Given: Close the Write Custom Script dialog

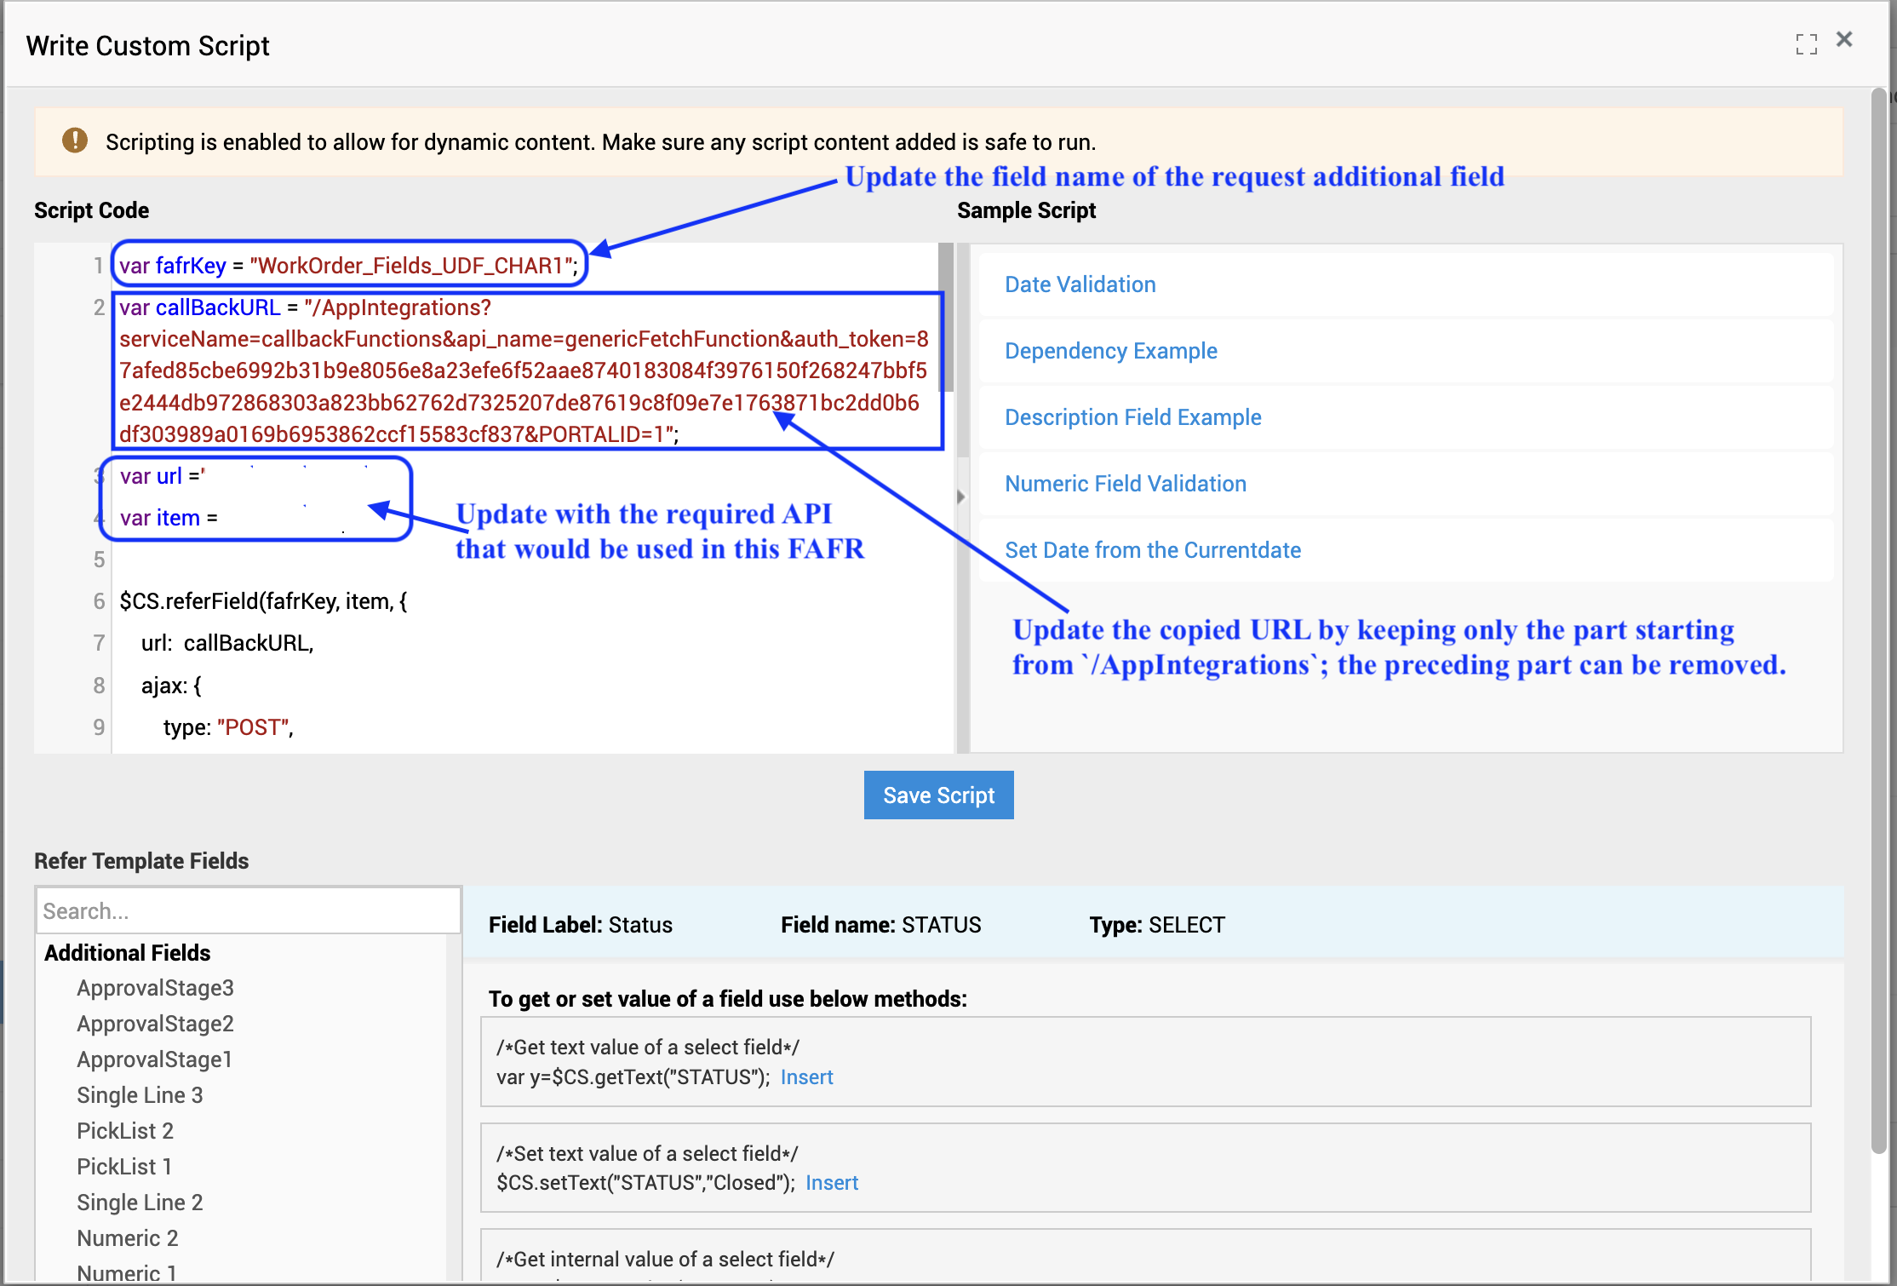Looking at the screenshot, I should (x=1844, y=40).
